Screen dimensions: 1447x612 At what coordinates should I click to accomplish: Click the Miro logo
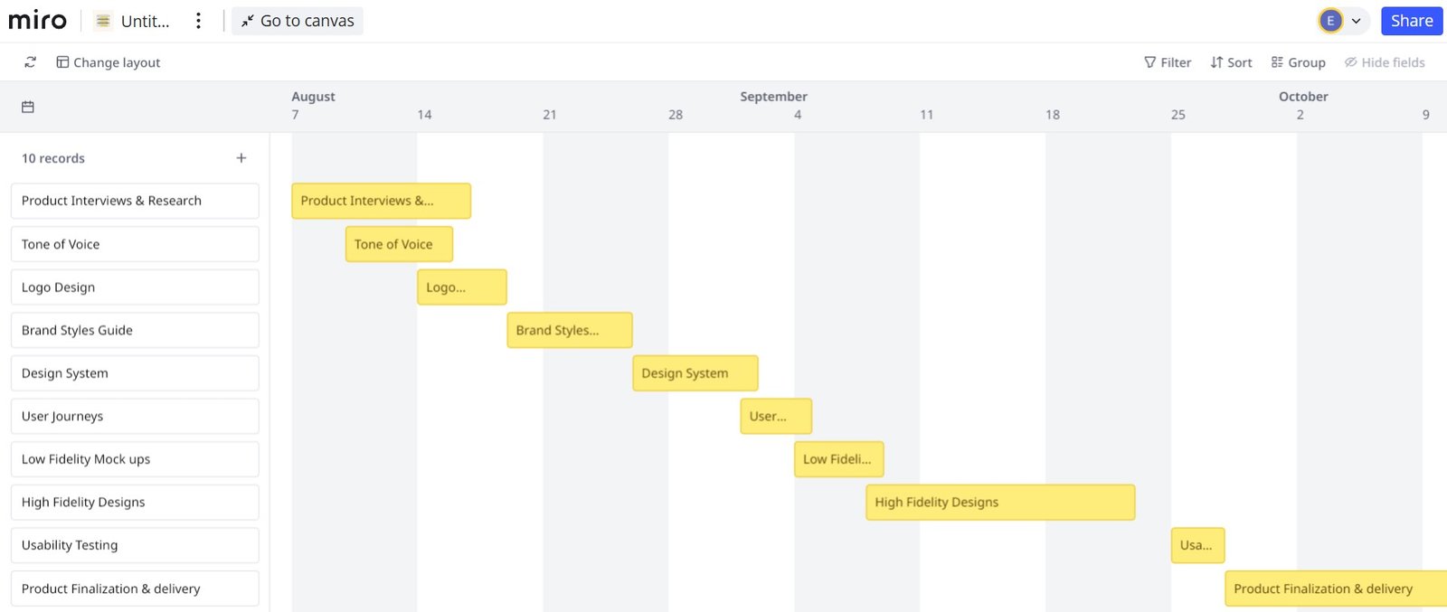37,21
